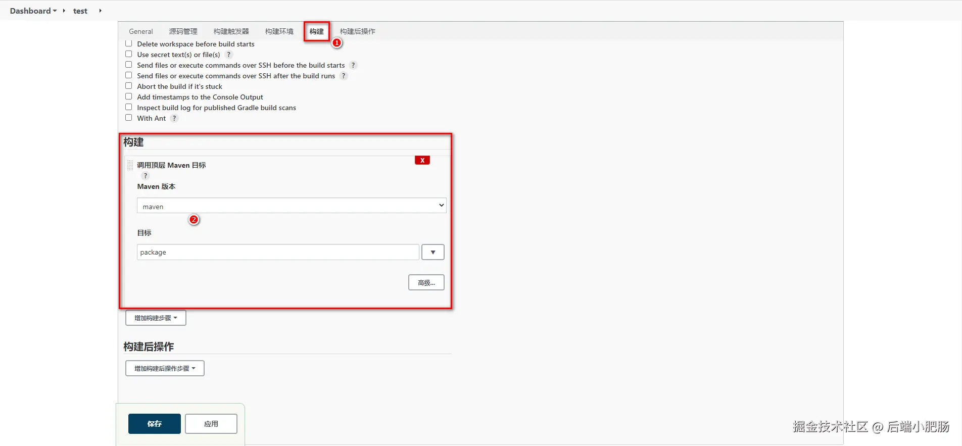The image size is (962, 446).
Task: Open help for Use secret text(s) or file(s)
Action: point(228,55)
